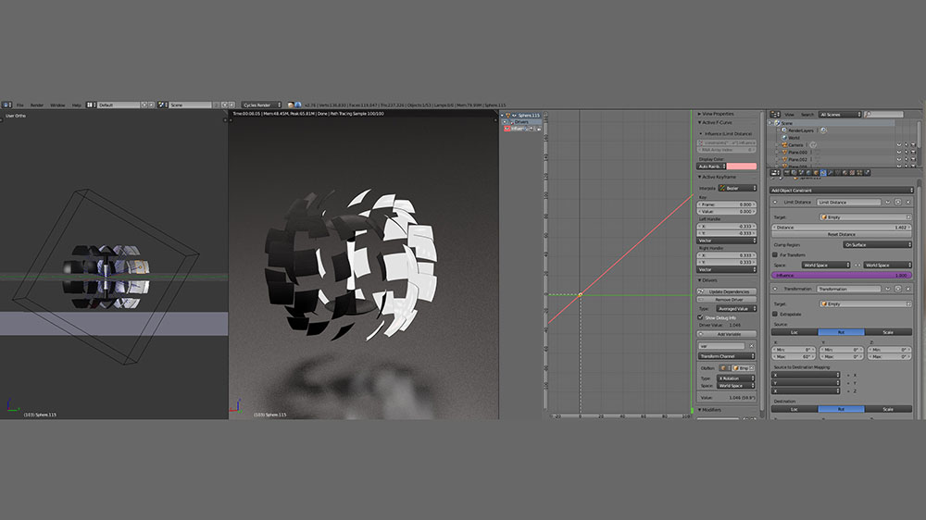Screen dimensions: 926x520
Task: Open the Render menu
Action: (x=37, y=105)
